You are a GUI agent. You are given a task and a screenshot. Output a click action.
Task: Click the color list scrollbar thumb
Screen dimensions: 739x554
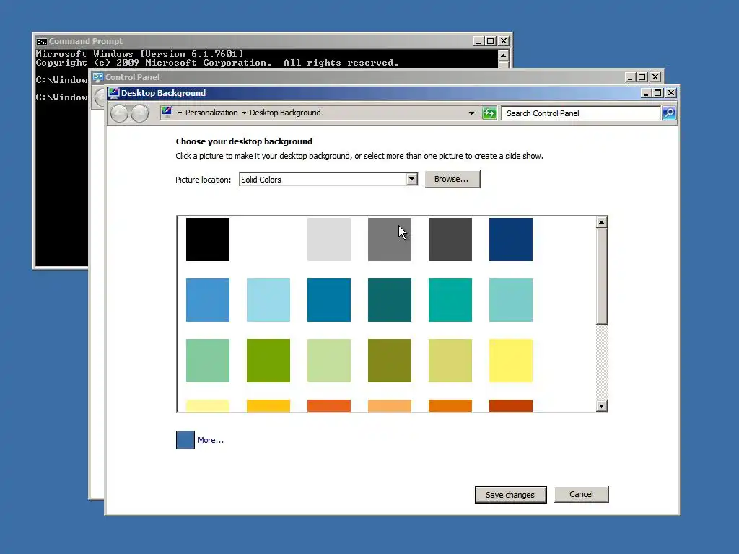click(601, 276)
